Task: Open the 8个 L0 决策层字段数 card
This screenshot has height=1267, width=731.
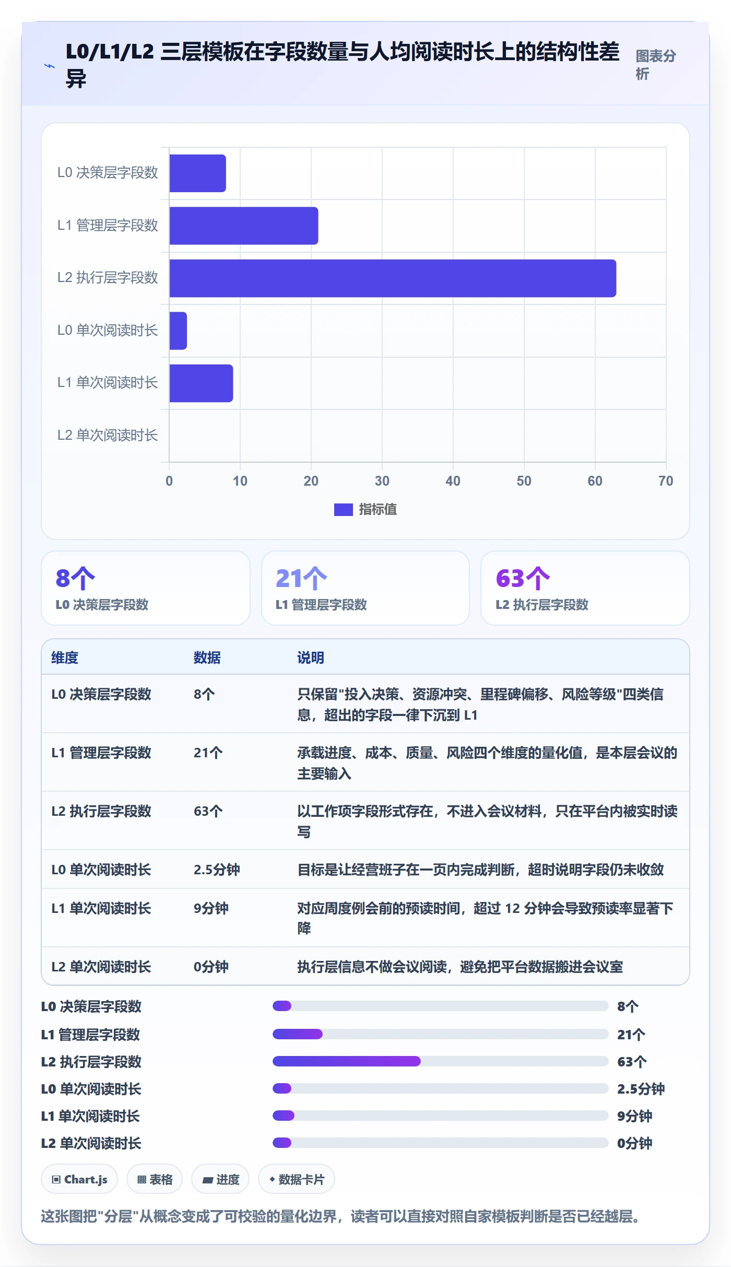Action: (146, 588)
